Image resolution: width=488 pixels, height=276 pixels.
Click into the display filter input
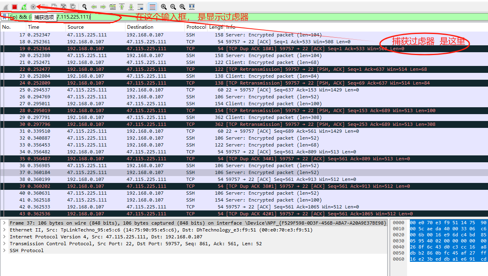[202, 17]
